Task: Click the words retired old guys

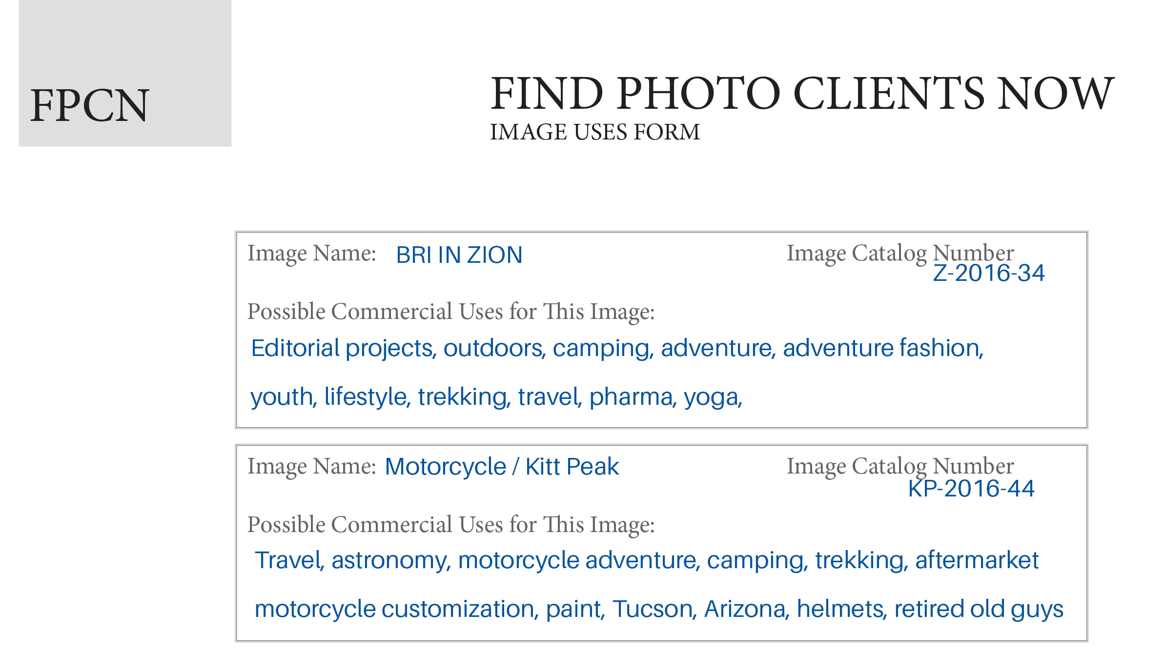Action: coord(978,609)
